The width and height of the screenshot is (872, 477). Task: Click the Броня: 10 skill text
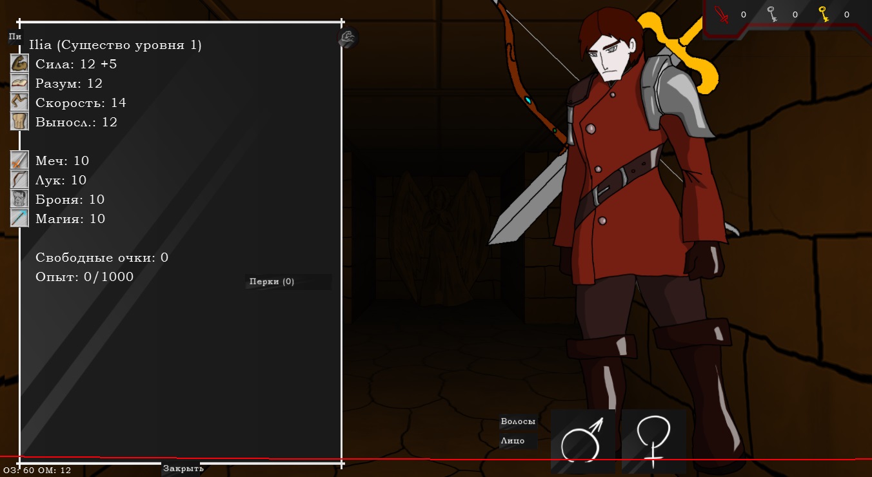[70, 199]
